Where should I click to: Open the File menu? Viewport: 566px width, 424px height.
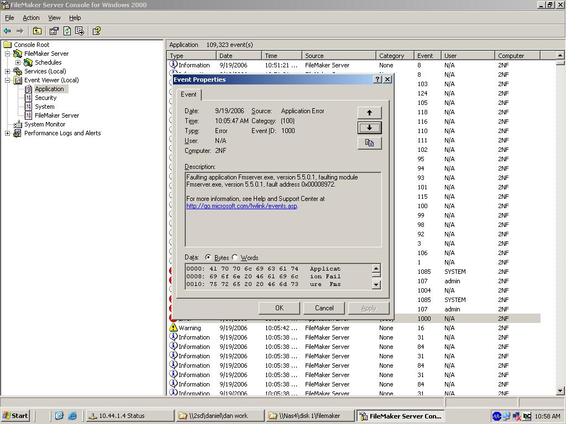9,18
